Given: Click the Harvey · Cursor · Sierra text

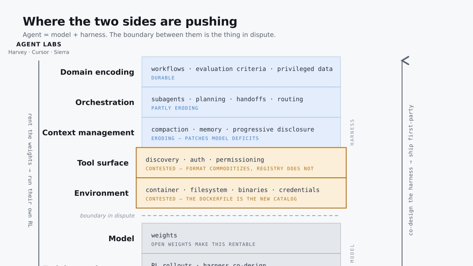Looking at the screenshot, I should [39, 52].
